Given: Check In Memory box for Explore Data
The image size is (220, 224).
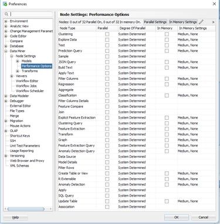Looking at the screenshot, I should point(167,40).
